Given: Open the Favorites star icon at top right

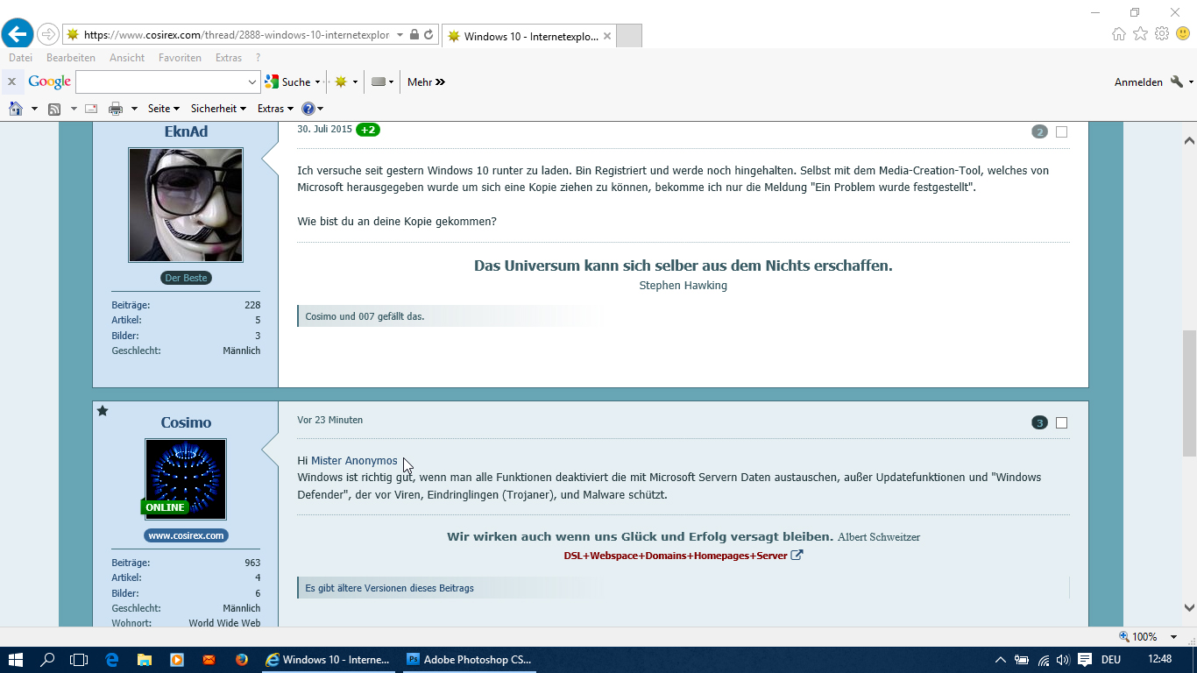Looking at the screenshot, I should [1140, 34].
